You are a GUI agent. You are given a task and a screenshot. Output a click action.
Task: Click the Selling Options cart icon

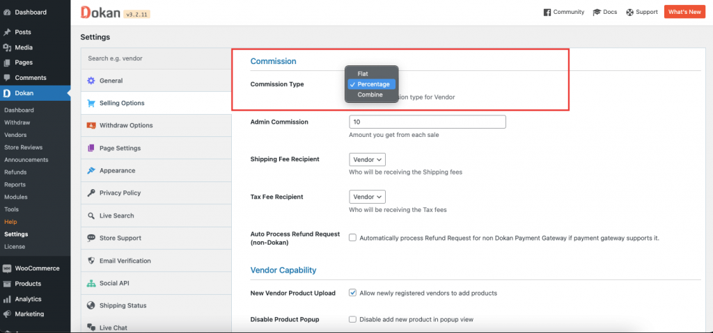coord(91,103)
